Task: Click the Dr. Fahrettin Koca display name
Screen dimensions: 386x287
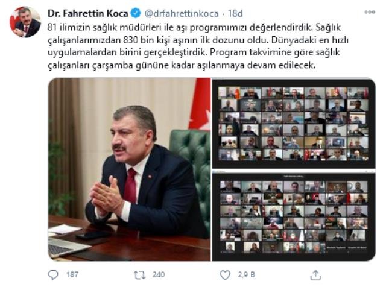Action: coord(88,13)
